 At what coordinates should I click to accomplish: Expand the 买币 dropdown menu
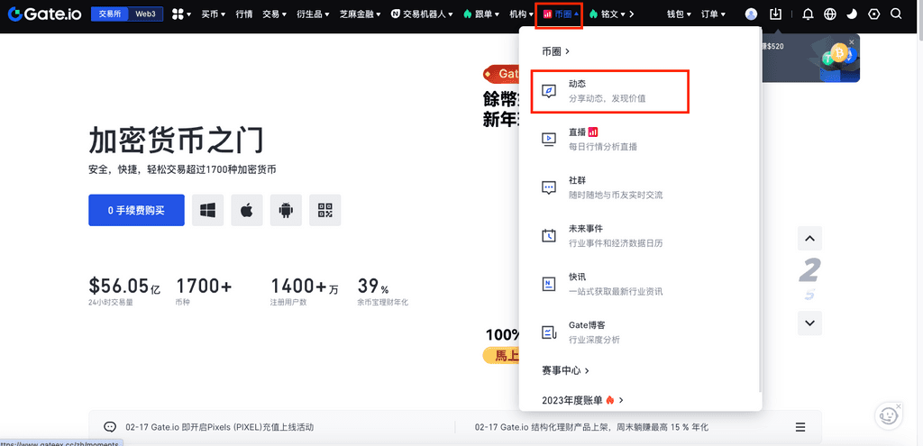coord(213,14)
